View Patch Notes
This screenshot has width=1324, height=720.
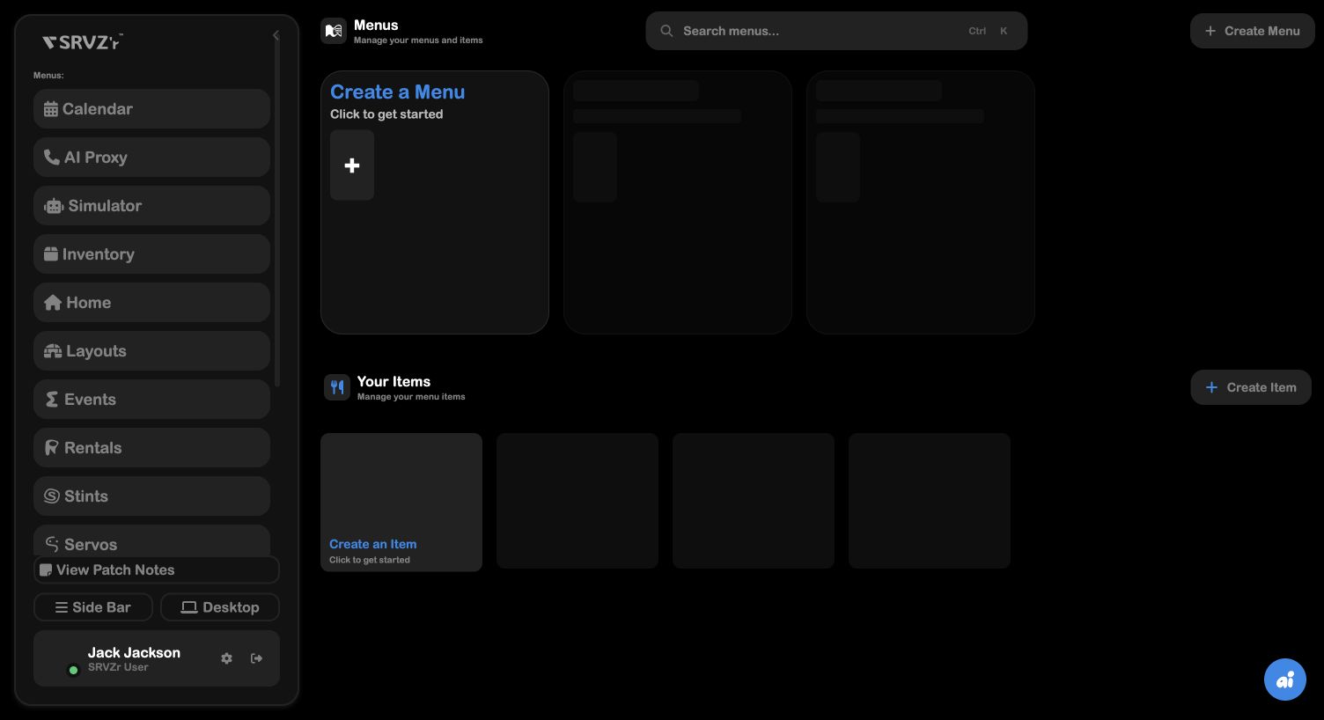(157, 569)
